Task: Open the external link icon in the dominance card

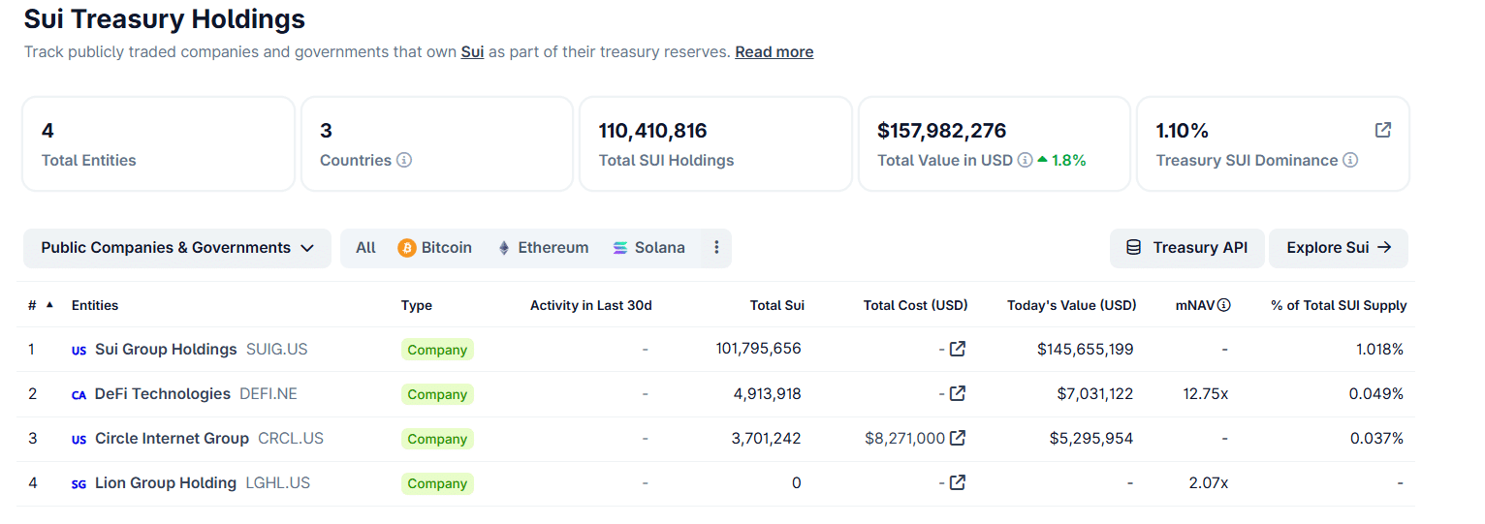Action: click(x=1383, y=130)
